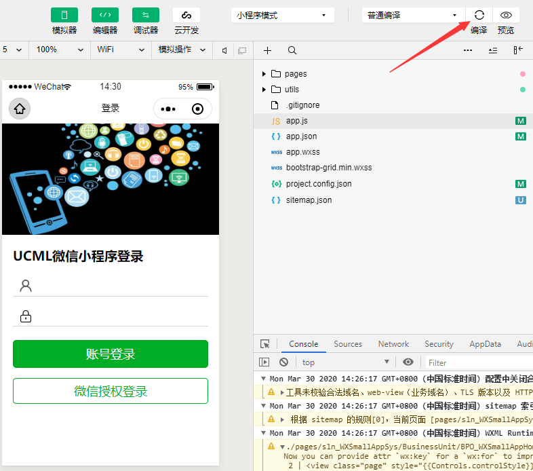The height and width of the screenshot is (471, 533).
Task: Open the 小程序模式 mode dropdown
Action: coord(283,16)
